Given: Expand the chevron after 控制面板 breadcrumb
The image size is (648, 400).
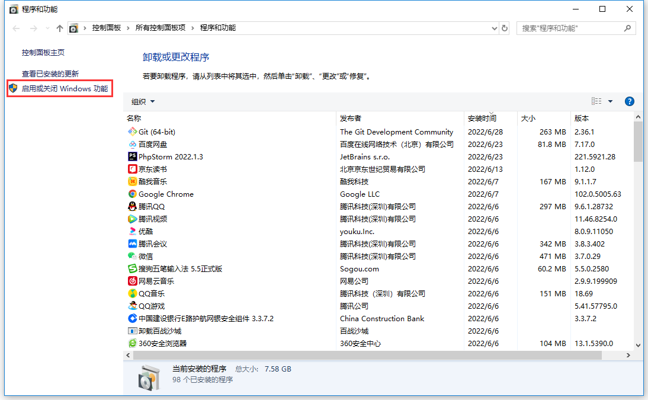Looking at the screenshot, I should tap(128, 28).
